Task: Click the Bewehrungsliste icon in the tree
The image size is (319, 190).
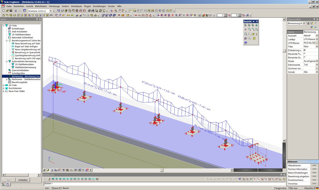Action: pyautogui.click(x=10, y=82)
